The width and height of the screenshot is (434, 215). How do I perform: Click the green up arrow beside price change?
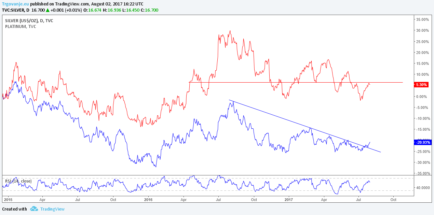[48, 10]
